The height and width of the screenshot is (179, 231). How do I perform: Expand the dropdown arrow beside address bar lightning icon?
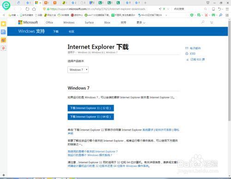(168, 9)
